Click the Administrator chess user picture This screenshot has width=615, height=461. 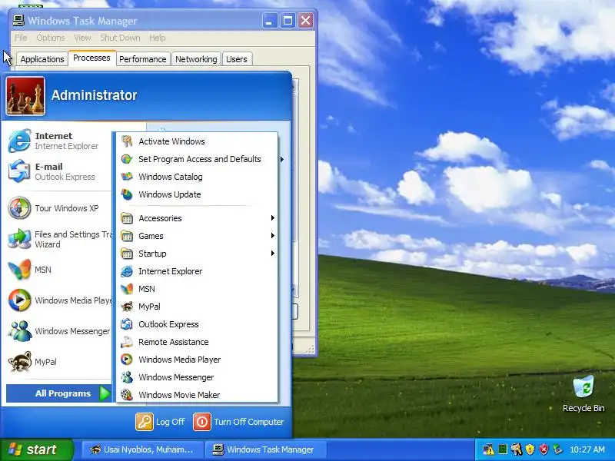coord(25,96)
